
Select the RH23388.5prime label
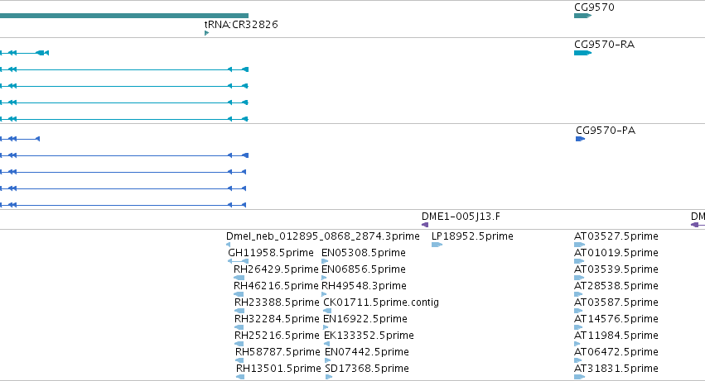tap(277, 302)
